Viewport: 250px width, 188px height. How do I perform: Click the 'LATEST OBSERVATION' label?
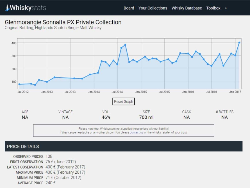pyautogui.click(x=25, y=167)
